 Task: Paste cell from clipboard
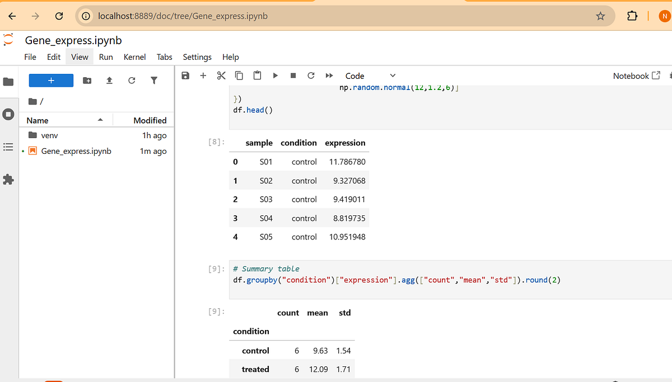(257, 76)
